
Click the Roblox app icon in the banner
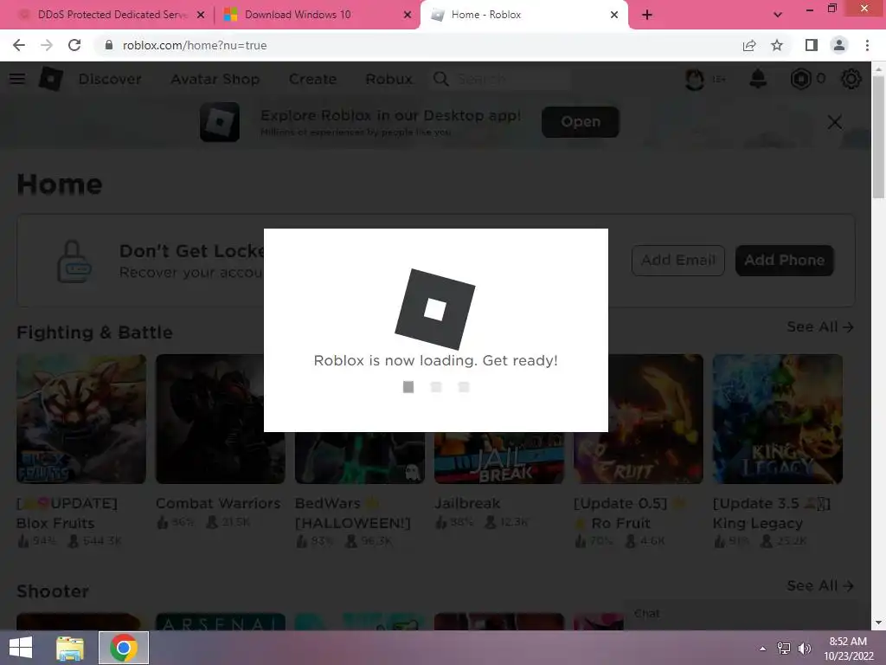coord(220,122)
